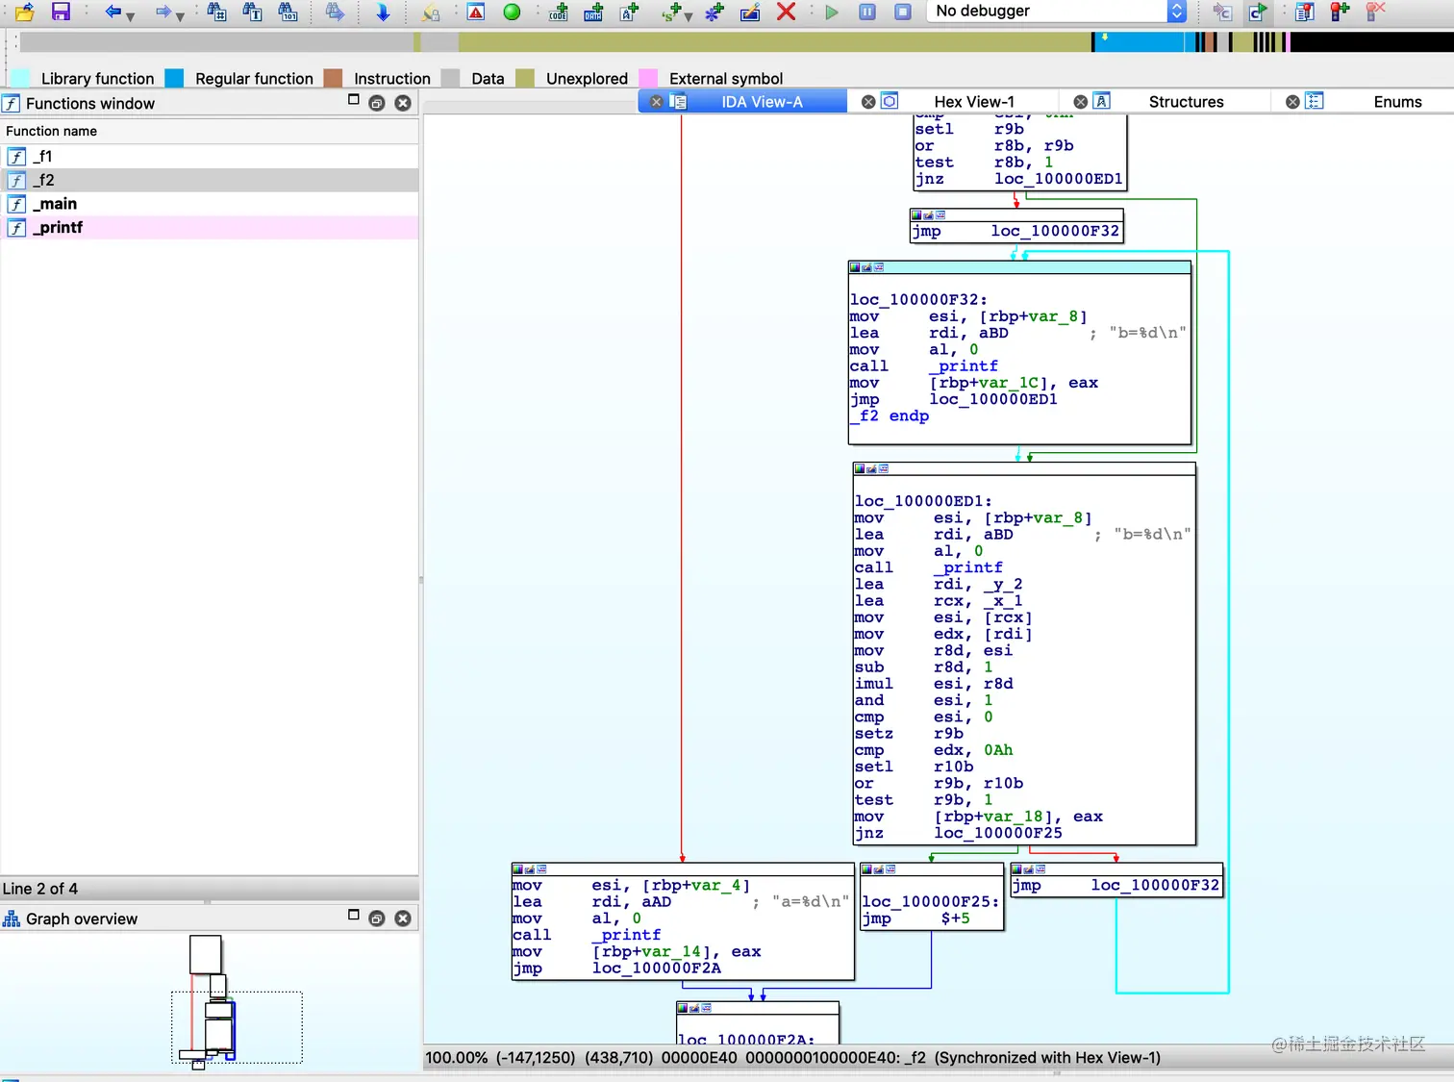
Task: Click the 'Line 2 of 4' status text
Action: [x=40, y=889]
